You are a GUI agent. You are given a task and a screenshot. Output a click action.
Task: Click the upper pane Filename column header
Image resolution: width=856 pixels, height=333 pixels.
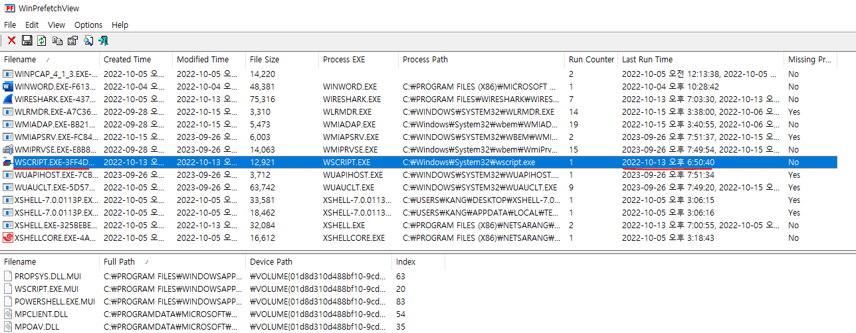[49, 60]
